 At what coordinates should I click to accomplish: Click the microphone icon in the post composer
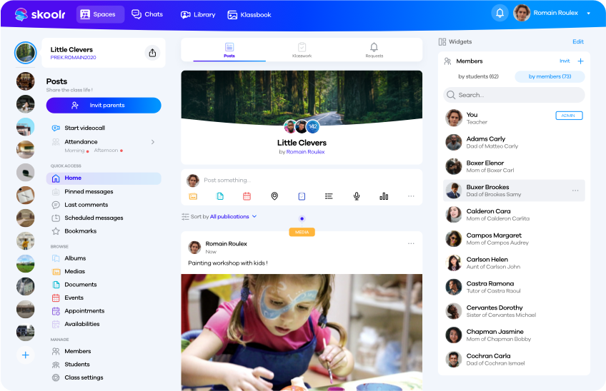(x=357, y=196)
